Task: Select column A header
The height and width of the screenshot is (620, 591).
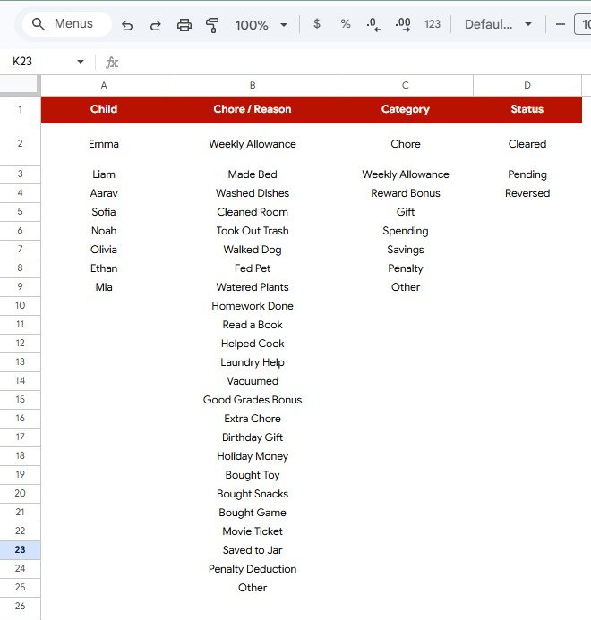Action: [104, 85]
